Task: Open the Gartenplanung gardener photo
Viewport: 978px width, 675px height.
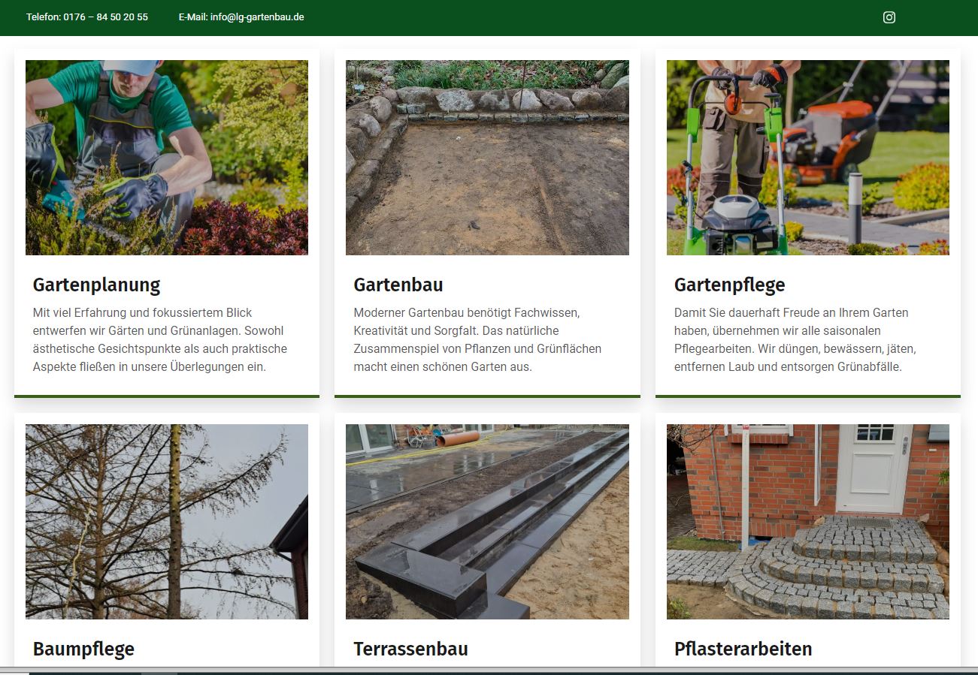Action: (167, 158)
